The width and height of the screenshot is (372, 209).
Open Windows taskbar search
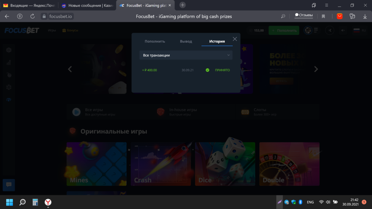click(x=22, y=202)
